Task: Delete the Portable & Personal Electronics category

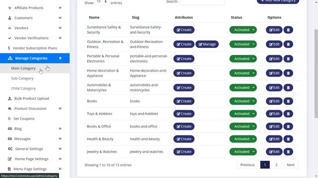Action: tap(288, 59)
